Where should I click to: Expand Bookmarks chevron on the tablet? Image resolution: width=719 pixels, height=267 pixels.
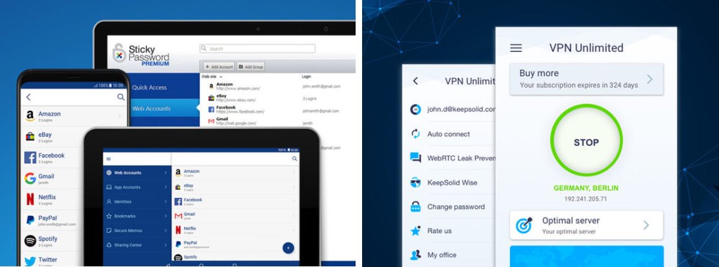click(x=166, y=216)
